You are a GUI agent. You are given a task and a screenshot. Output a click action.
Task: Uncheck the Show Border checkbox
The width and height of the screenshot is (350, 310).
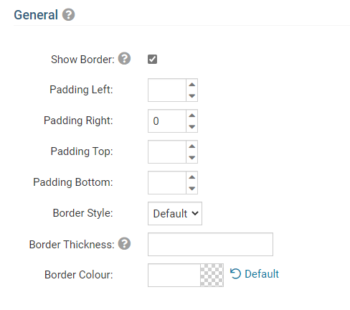click(152, 60)
